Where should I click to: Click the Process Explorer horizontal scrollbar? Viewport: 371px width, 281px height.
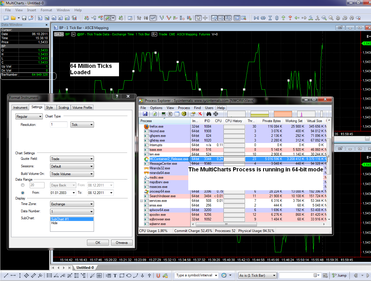click(x=226, y=224)
